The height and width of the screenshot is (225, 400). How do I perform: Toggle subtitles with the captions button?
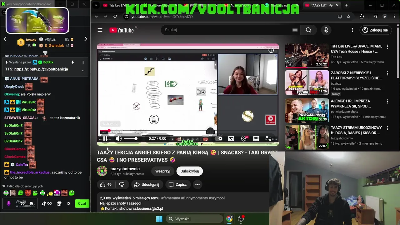tap(231, 138)
